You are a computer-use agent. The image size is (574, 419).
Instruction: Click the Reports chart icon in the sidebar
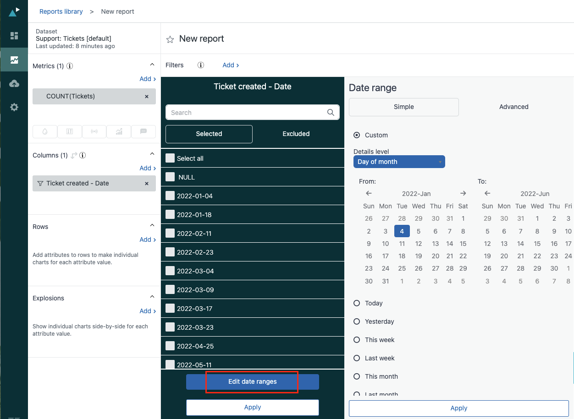pyautogui.click(x=14, y=60)
